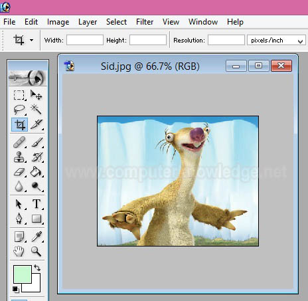Screen dimensions: 308x301
Task: Minimize the Sid.jpg document window
Action: [x=236, y=66]
